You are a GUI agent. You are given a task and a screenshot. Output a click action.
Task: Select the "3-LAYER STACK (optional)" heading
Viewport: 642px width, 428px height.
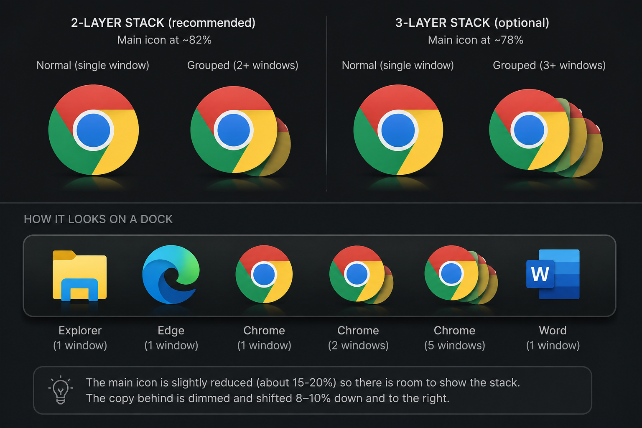point(472,23)
